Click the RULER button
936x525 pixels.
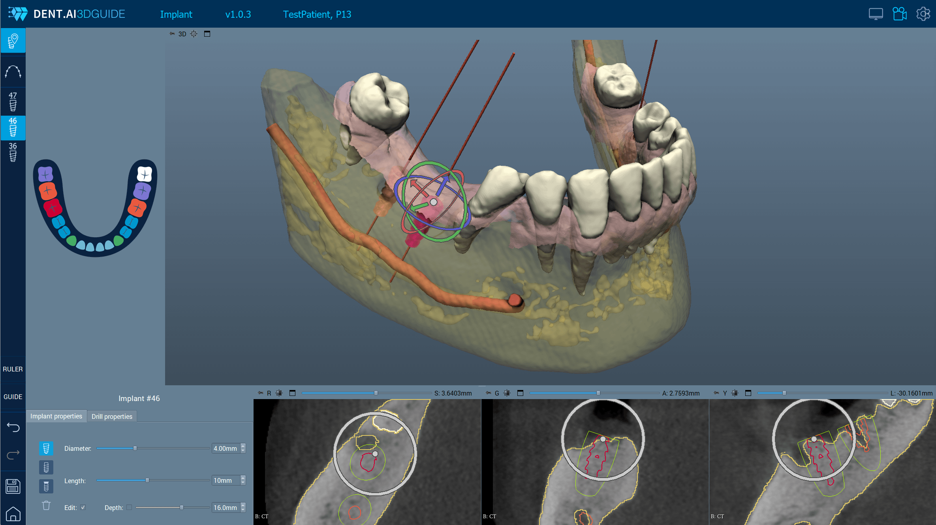coord(13,369)
